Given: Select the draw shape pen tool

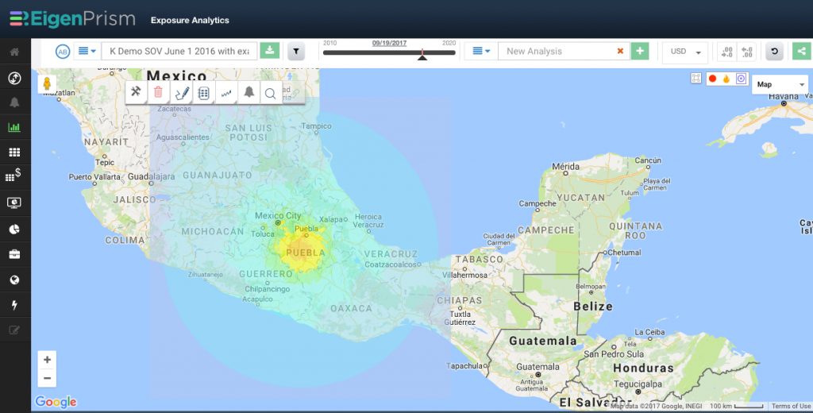Looking at the screenshot, I should 182,93.
